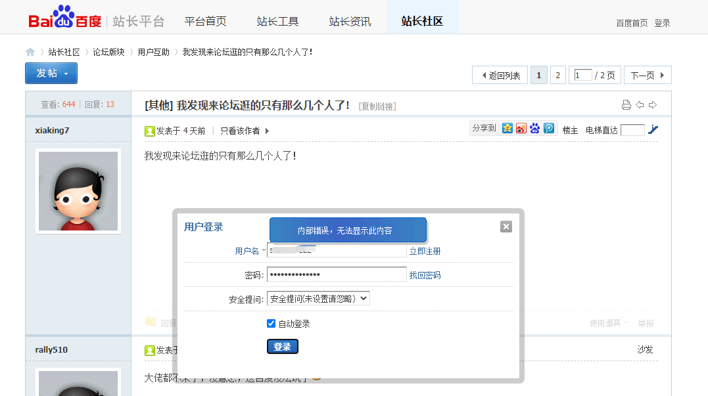Click author icon next to 发表于 4 天前
The width and height of the screenshot is (708, 396).
[x=149, y=131]
